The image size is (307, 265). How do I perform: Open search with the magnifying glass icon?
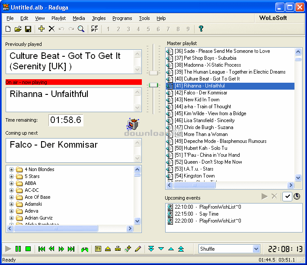[x=81, y=29]
